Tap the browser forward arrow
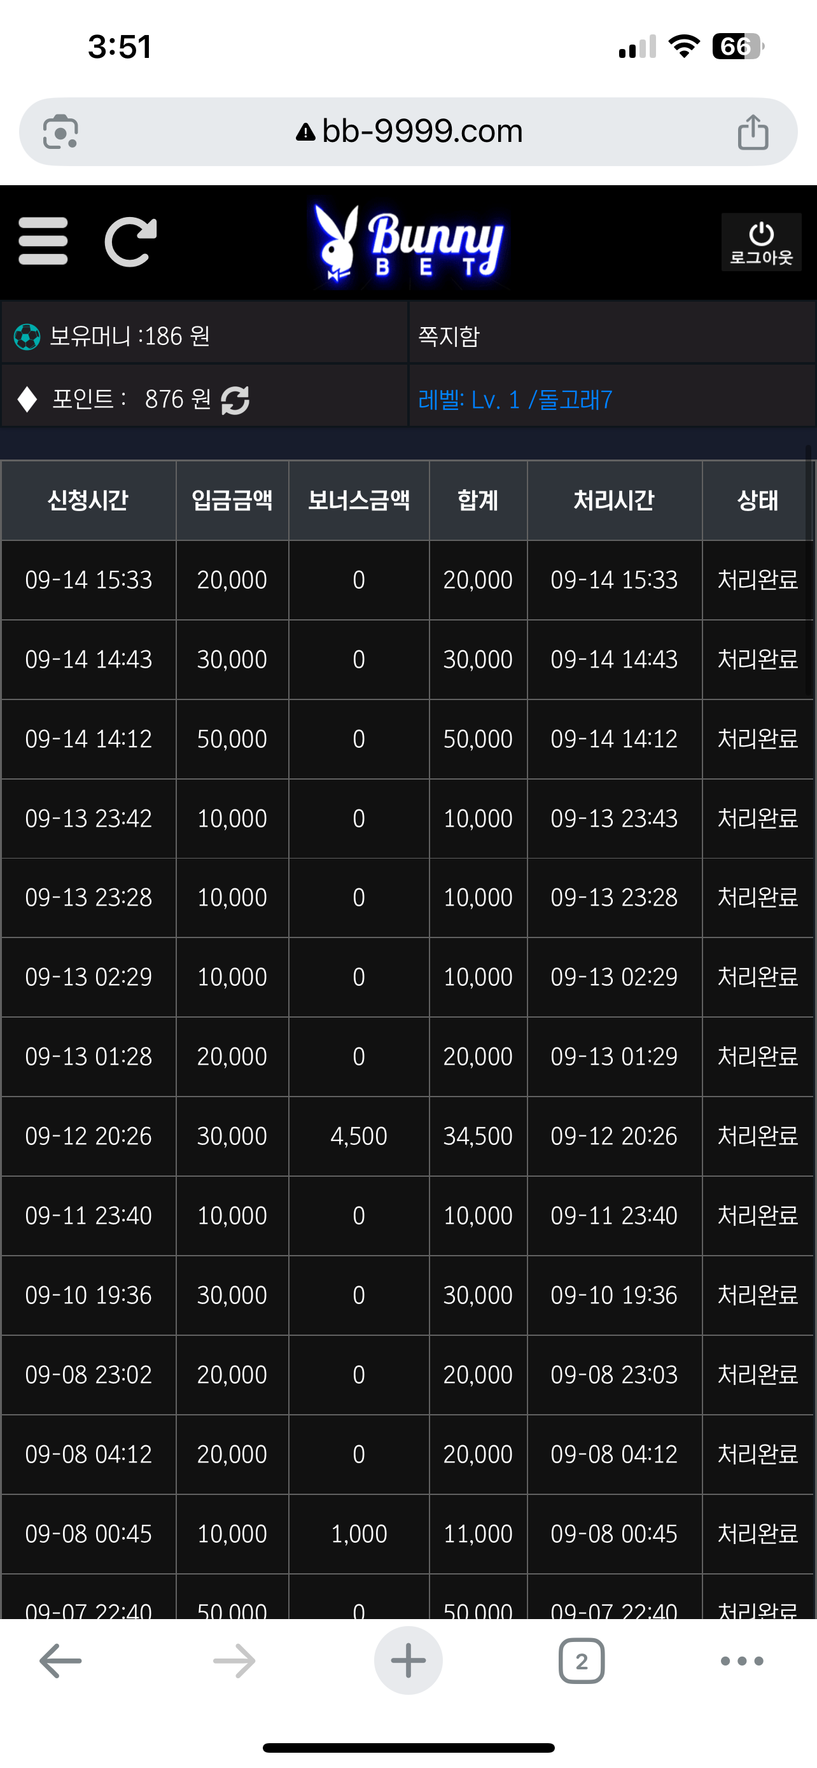 click(x=234, y=1661)
